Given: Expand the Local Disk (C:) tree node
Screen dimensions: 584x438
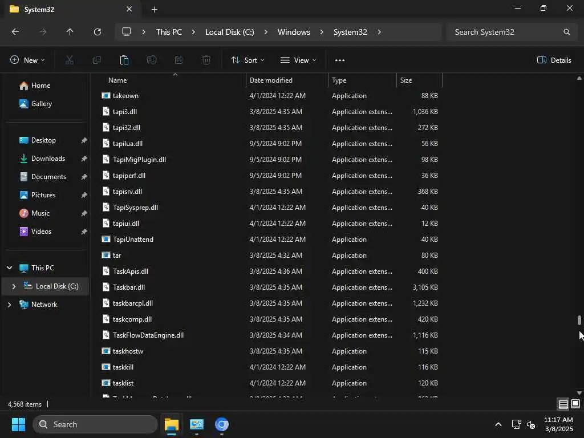Looking at the screenshot, I should (14, 286).
